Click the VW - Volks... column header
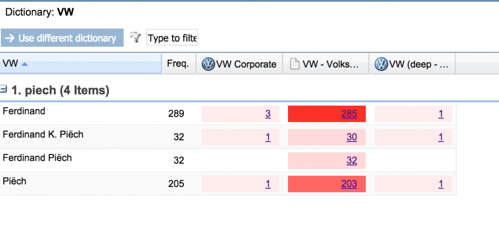499x232 pixels. point(326,64)
